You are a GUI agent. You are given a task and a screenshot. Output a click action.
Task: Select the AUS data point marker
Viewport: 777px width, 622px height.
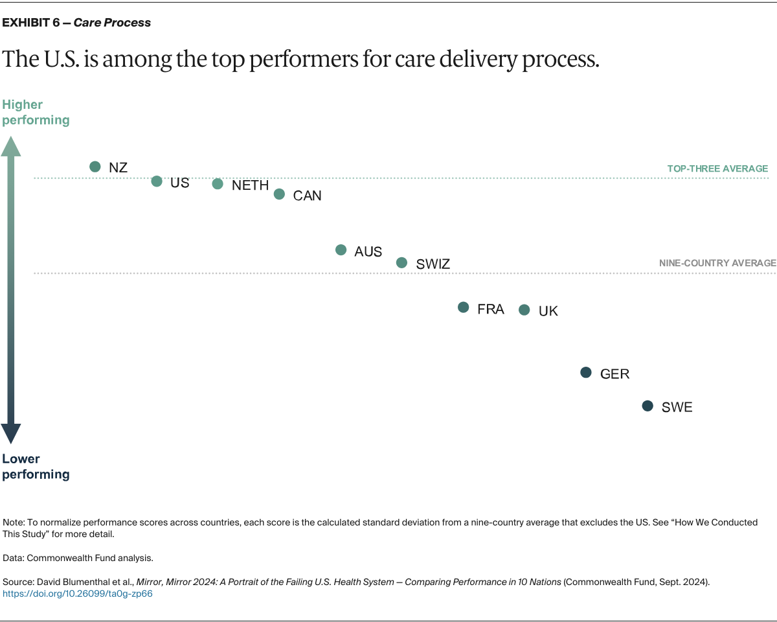(x=341, y=250)
